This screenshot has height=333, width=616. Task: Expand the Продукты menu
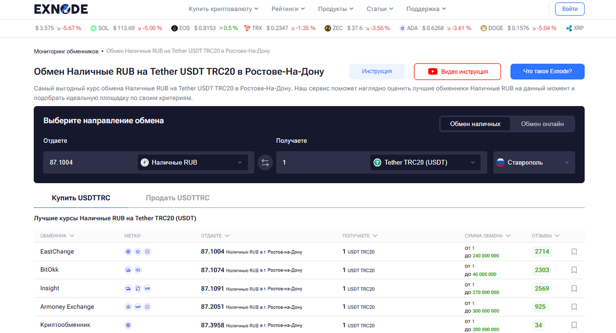[x=336, y=9]
